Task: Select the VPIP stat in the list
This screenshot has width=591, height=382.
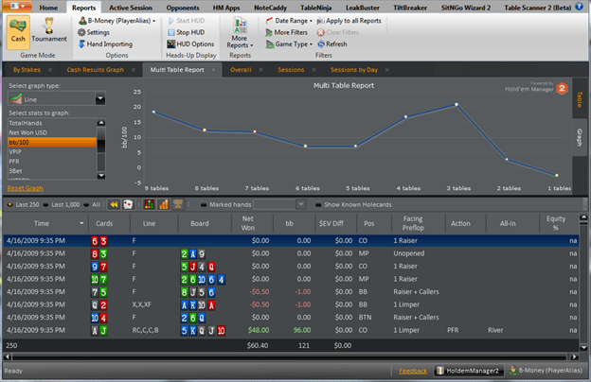Action: 52,151
